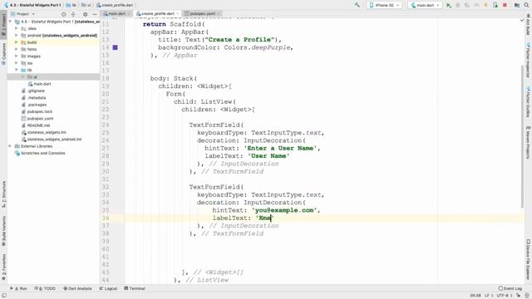Click the profiler icon left of hot reload
The image size is (532, 299).
(x=476, y=5)
